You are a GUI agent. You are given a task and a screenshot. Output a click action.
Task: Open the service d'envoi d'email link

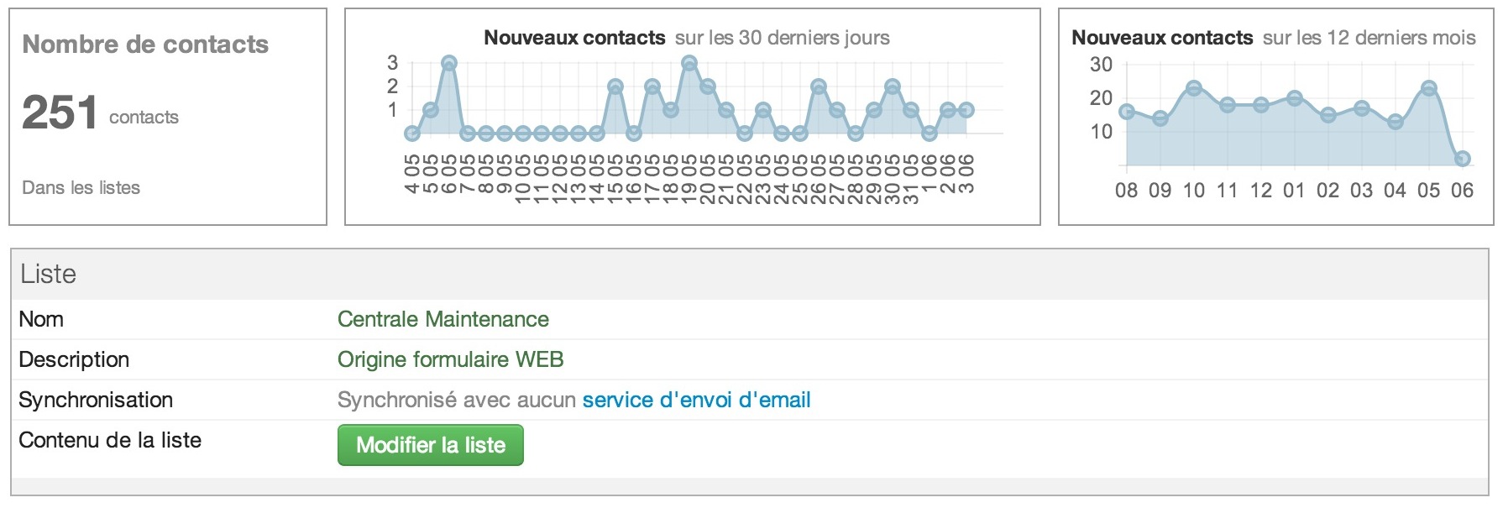(696, 400)
